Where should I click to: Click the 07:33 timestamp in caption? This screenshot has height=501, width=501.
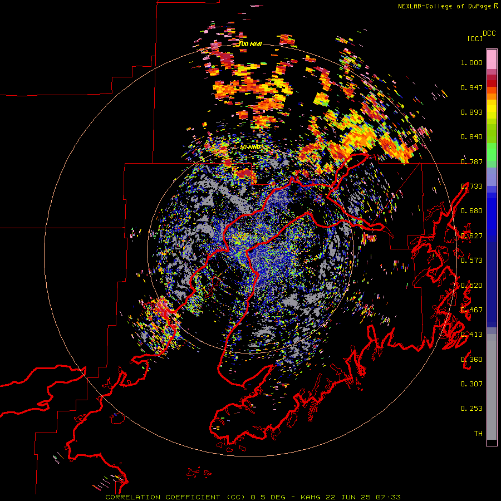[x=388, y=497]
